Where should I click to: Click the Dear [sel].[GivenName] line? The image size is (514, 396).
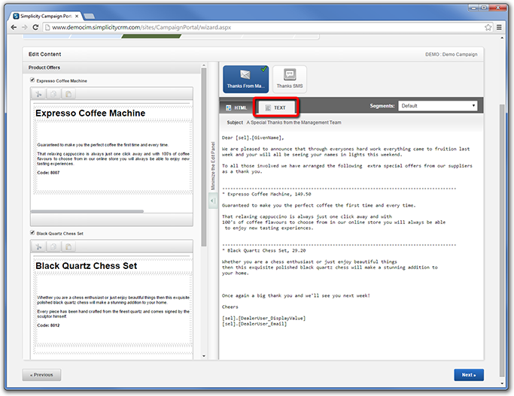253,138
